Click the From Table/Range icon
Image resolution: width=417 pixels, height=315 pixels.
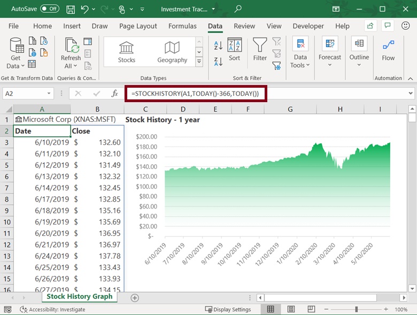(32, 64)
